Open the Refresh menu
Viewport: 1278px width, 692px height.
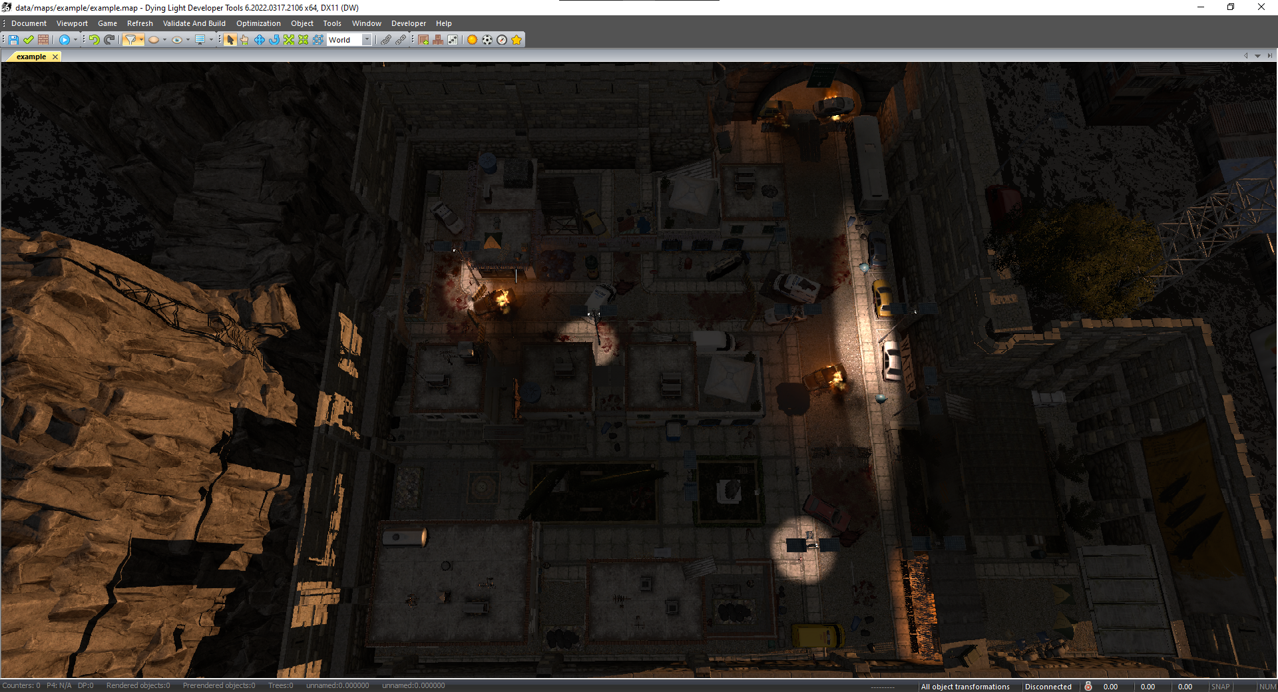pyautogui.click(x=140, y=23)
